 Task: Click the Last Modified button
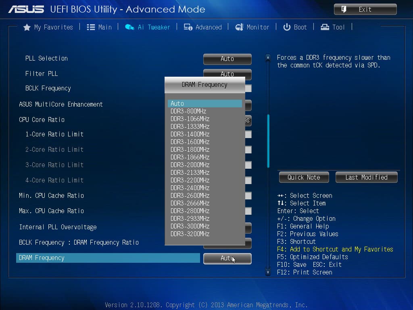tap(366, 178)
